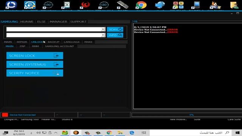242x136 pixels.
Task: Click the SCERITY NOTICE button
Action: [x=35, y=73]
